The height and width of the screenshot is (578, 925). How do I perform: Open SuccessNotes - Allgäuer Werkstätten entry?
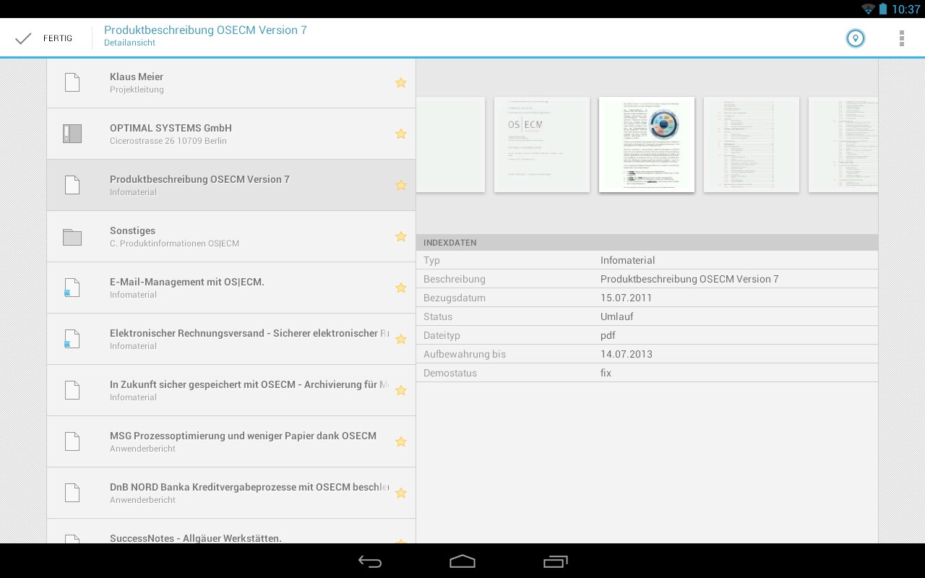click(231, 532)
